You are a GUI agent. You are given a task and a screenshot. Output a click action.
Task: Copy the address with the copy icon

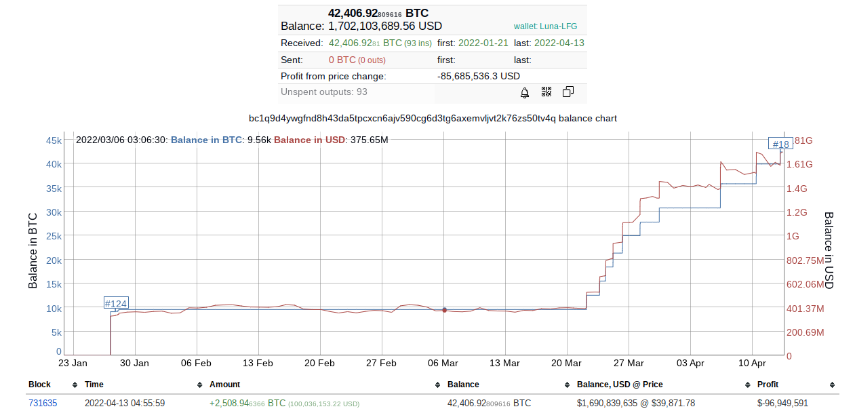point(568,92)
